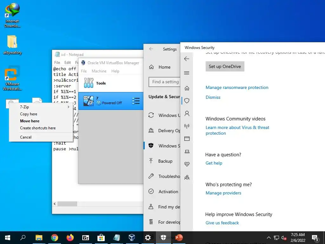Click the Tools icon in VirtualBox Manager
Image resolution: width=325 pixels, height=244 pixels.
tap(89, 83)
